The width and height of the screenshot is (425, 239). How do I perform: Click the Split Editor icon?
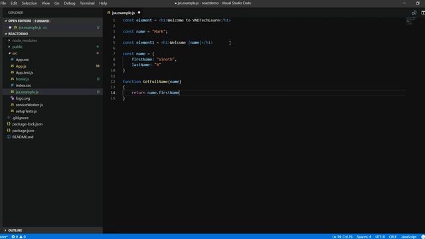pyautogui.click(x=423, y=13)
